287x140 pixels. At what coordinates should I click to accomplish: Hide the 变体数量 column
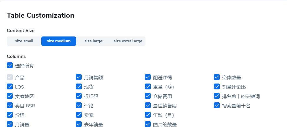click(217, 77)
